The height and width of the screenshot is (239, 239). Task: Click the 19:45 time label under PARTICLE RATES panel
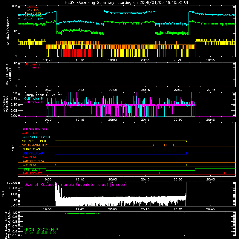[x=80, y=90]
